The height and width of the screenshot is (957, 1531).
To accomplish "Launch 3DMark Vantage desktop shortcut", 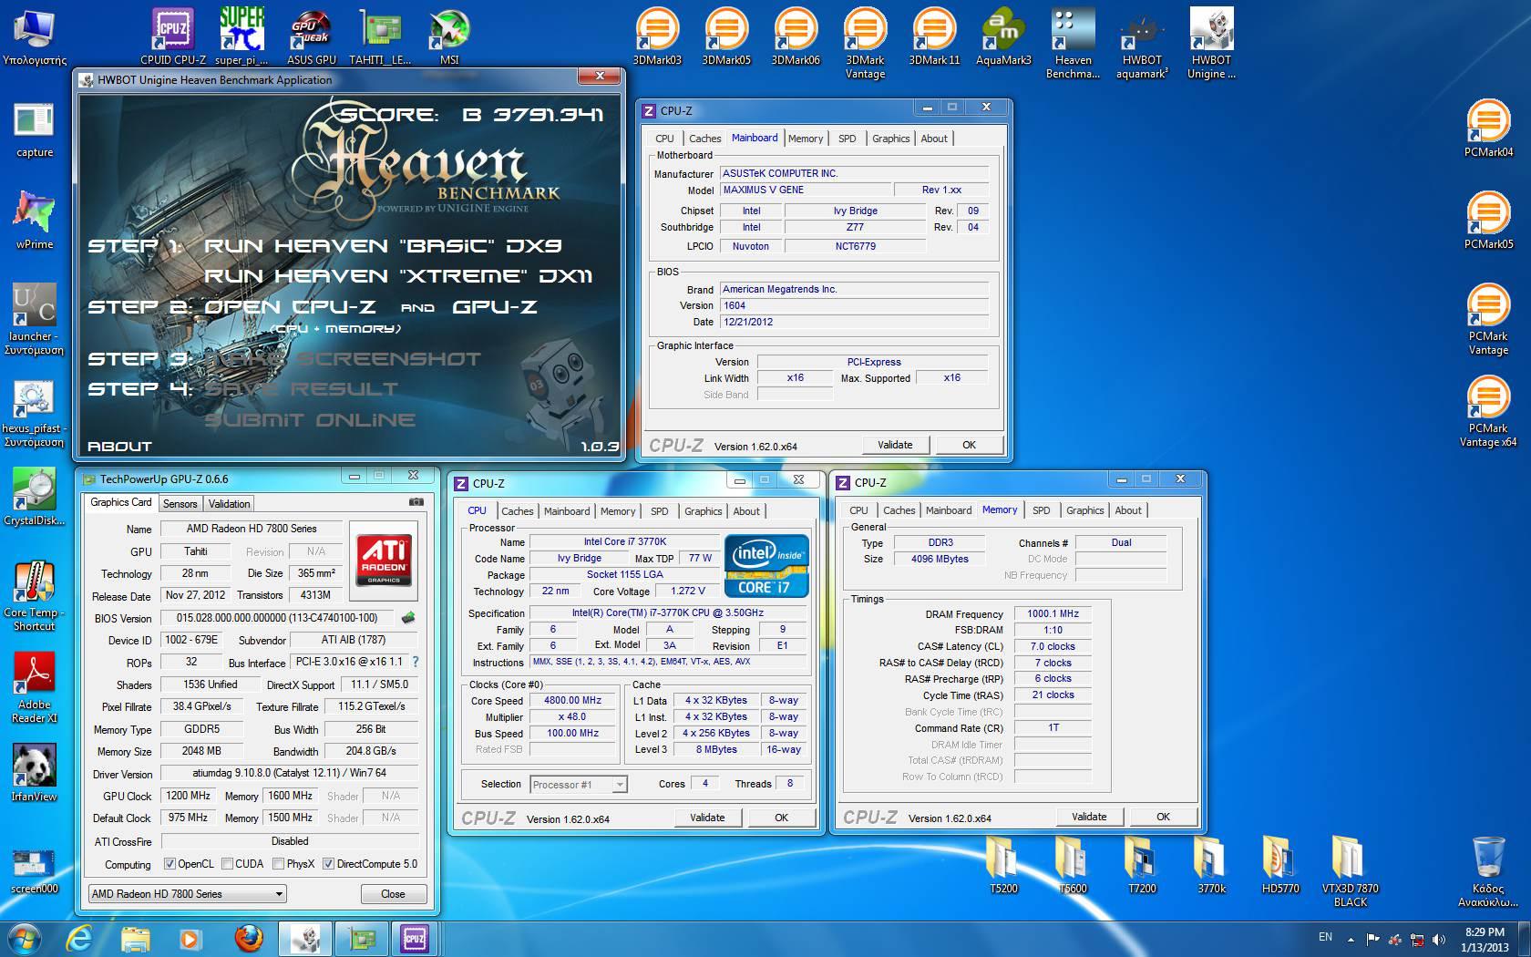I will [865, 43].
